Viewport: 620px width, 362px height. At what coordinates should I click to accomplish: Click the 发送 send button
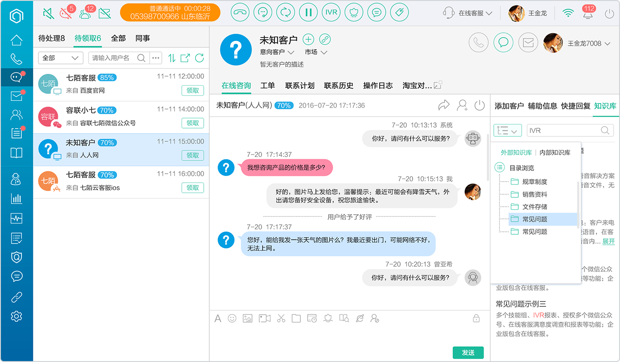[468, 352]
